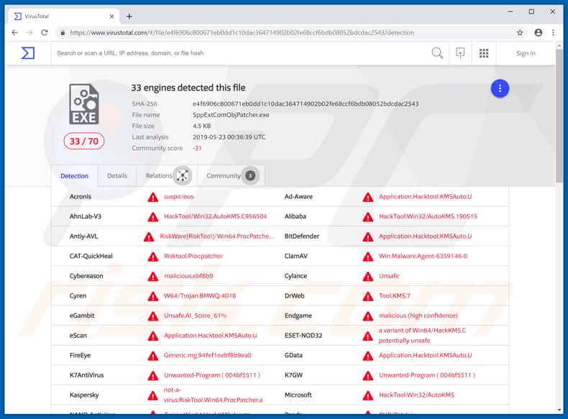Click the browser back arrow
568x419 pixels.
(14, 32)
